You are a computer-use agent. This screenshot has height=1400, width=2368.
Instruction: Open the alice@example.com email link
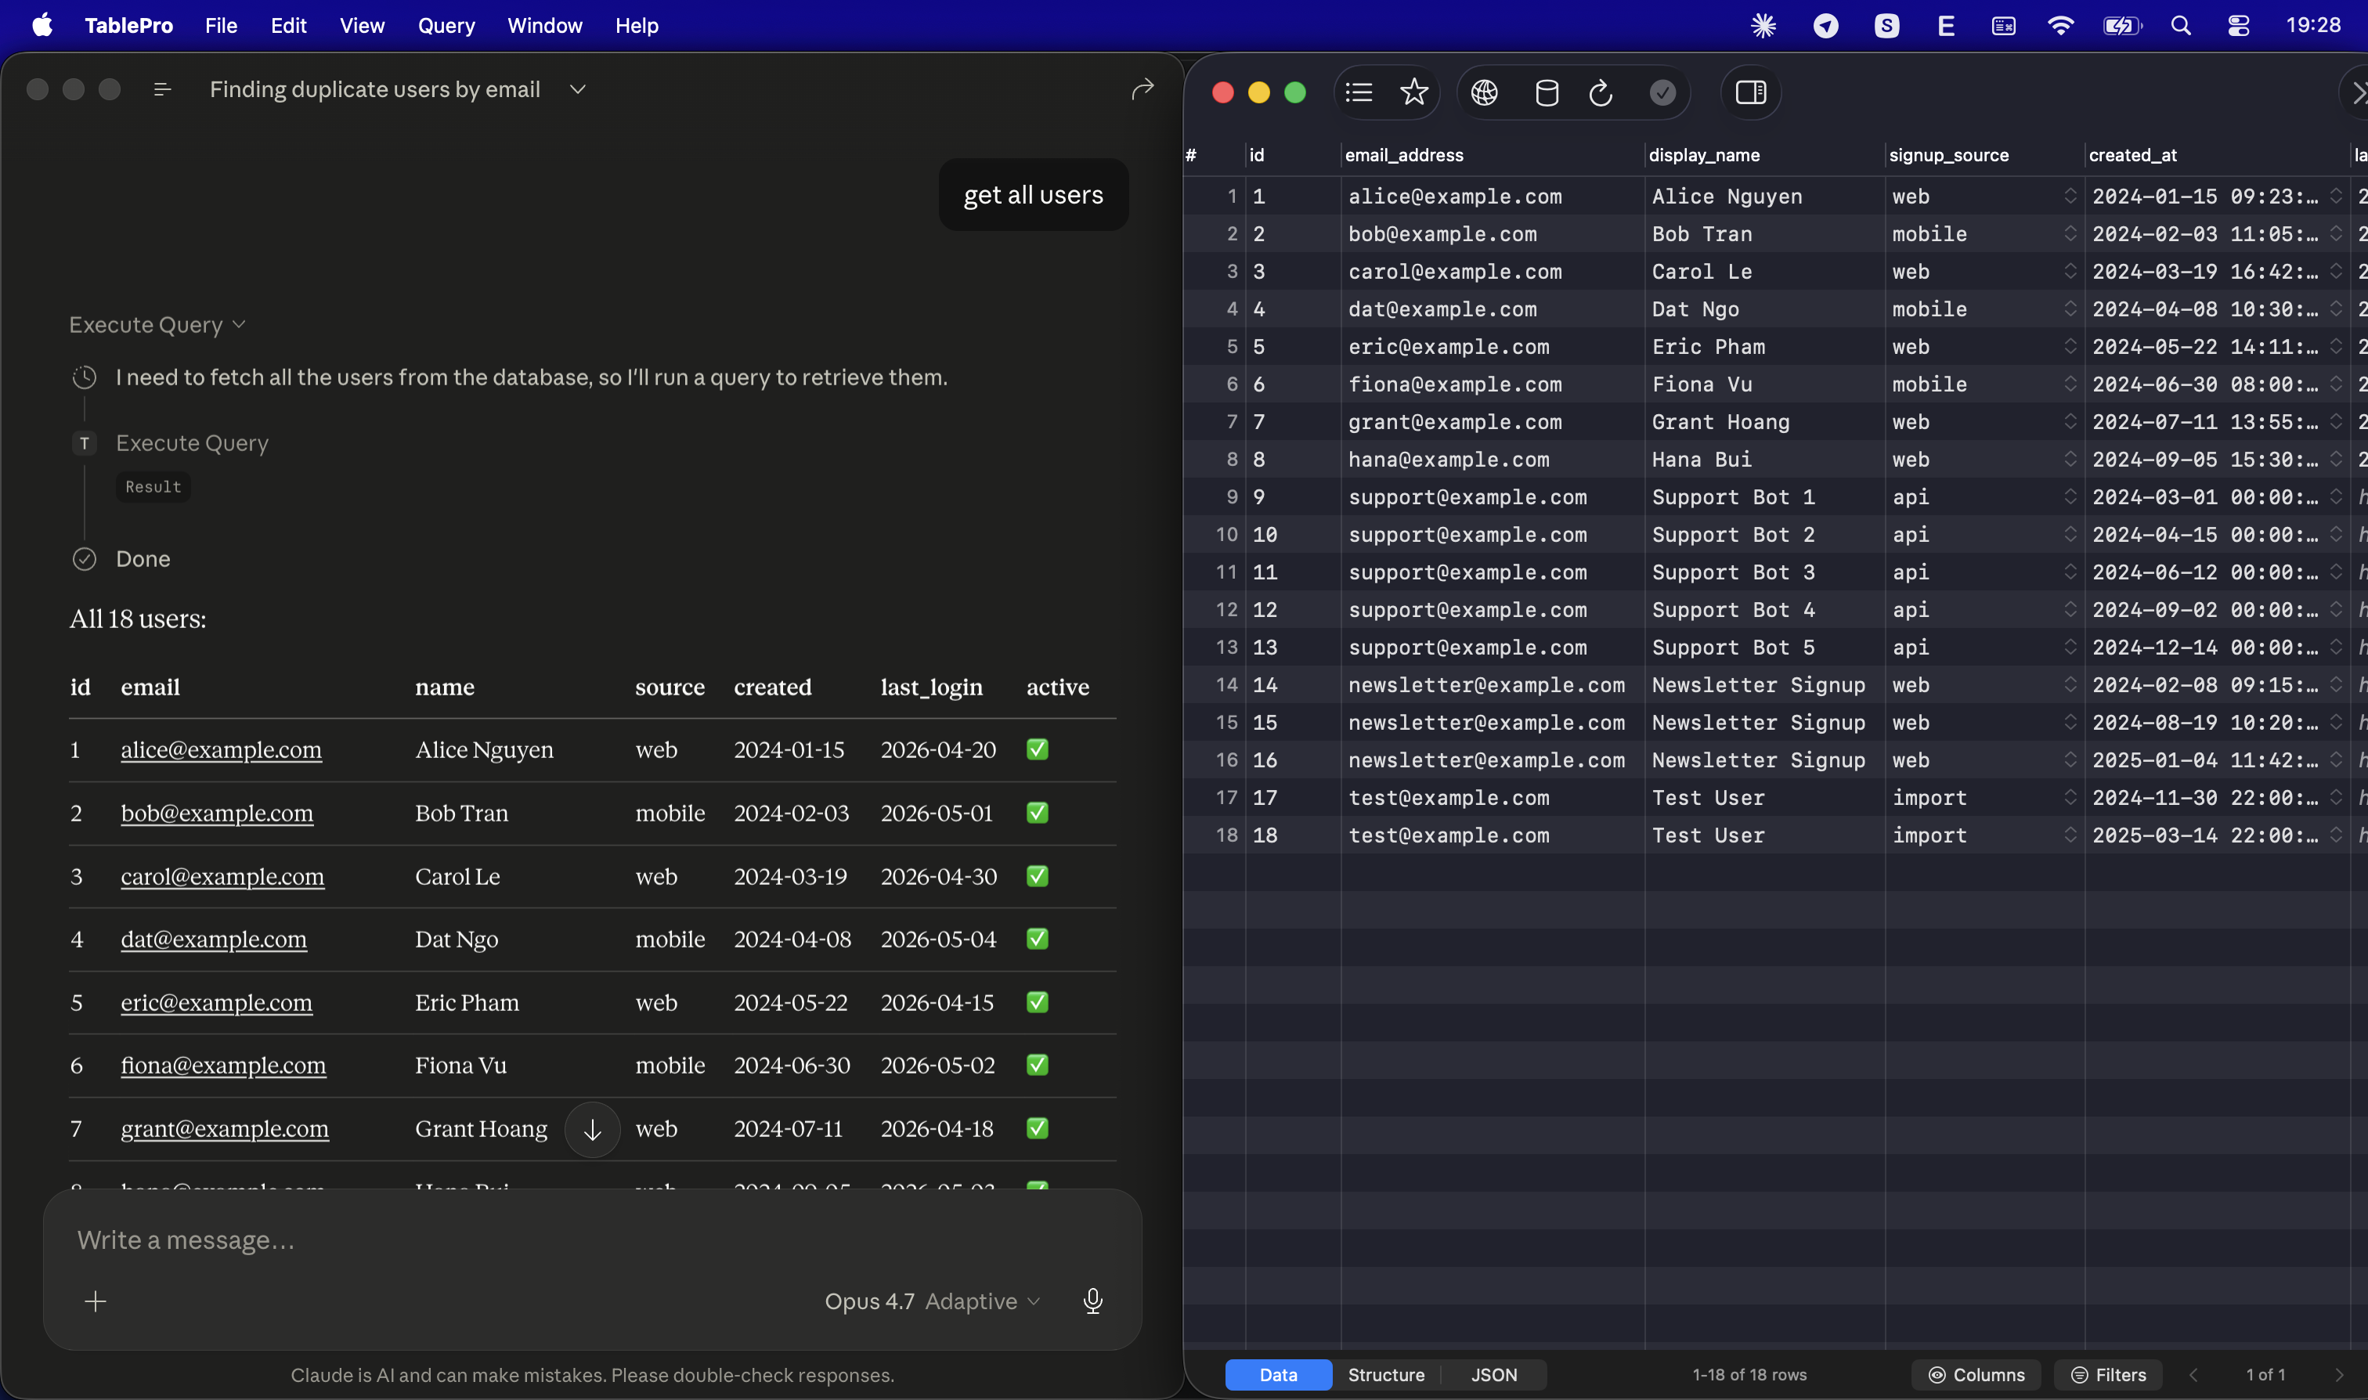pyautogui.click(x=221, y=750)
